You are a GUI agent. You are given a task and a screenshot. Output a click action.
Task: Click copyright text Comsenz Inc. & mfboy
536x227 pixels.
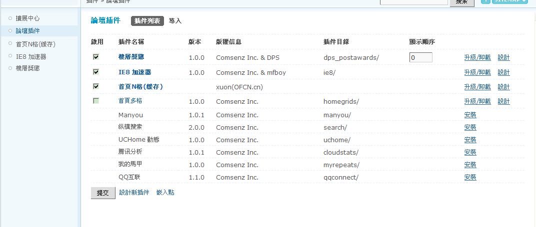pyautogui.click(x=251, y=73)
